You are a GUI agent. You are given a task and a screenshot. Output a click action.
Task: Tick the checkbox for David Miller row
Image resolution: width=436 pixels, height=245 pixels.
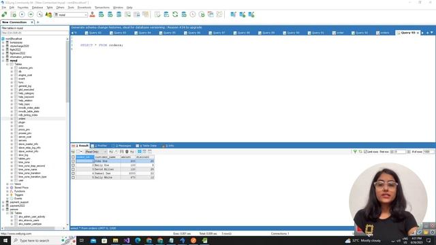[73, 169]
